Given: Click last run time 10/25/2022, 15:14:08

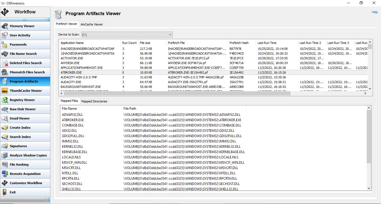Looking at the screenshot, I should 273,49.
